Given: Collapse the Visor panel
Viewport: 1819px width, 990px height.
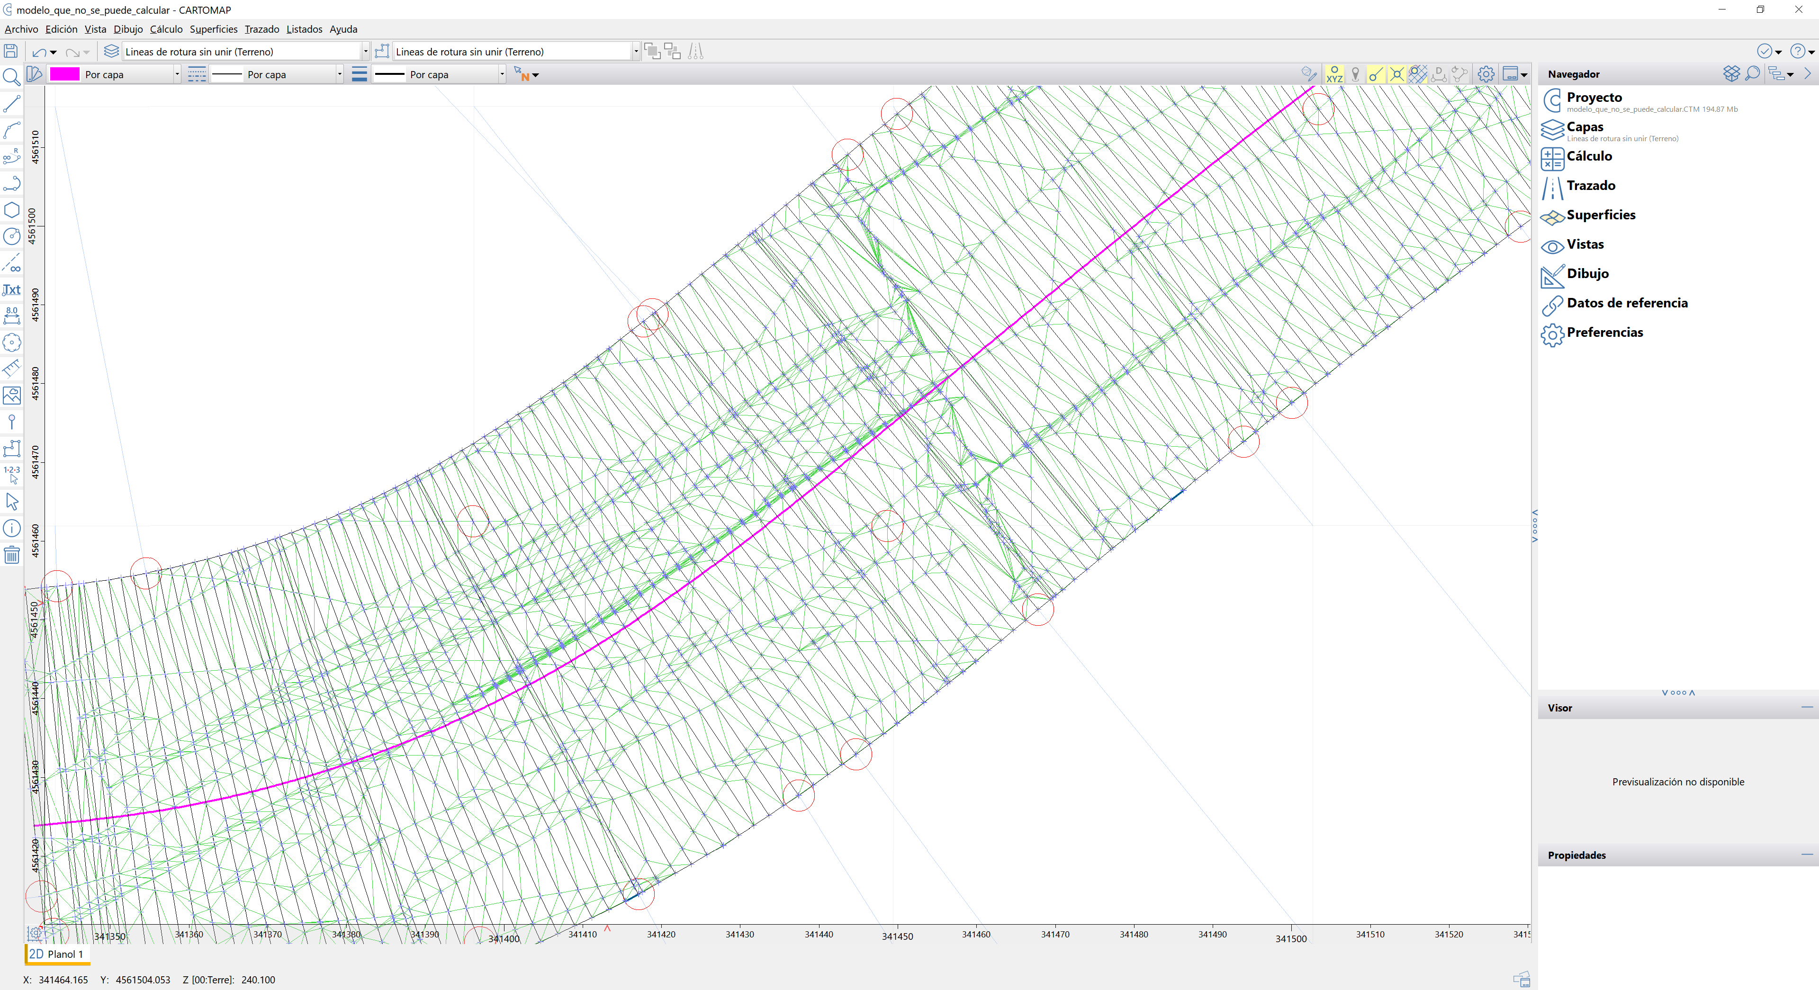Looking at the screenshot, I should 1806,707.
